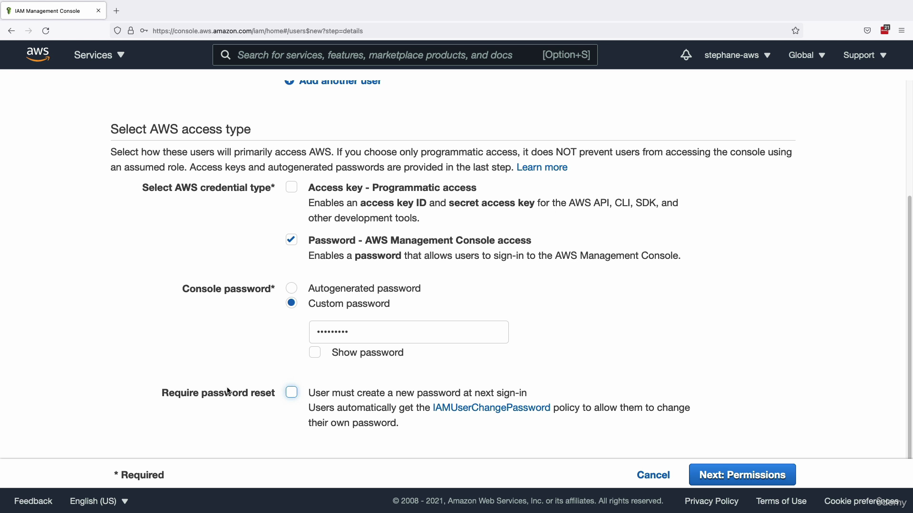Open the stephane-aws account dropdown
The height and width of the screenshot is (513, 913).
tap(738, 55)
